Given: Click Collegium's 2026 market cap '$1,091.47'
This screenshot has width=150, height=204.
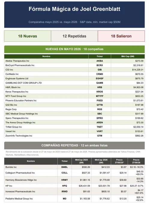Looking at the screenshot, I should [105, 173].
